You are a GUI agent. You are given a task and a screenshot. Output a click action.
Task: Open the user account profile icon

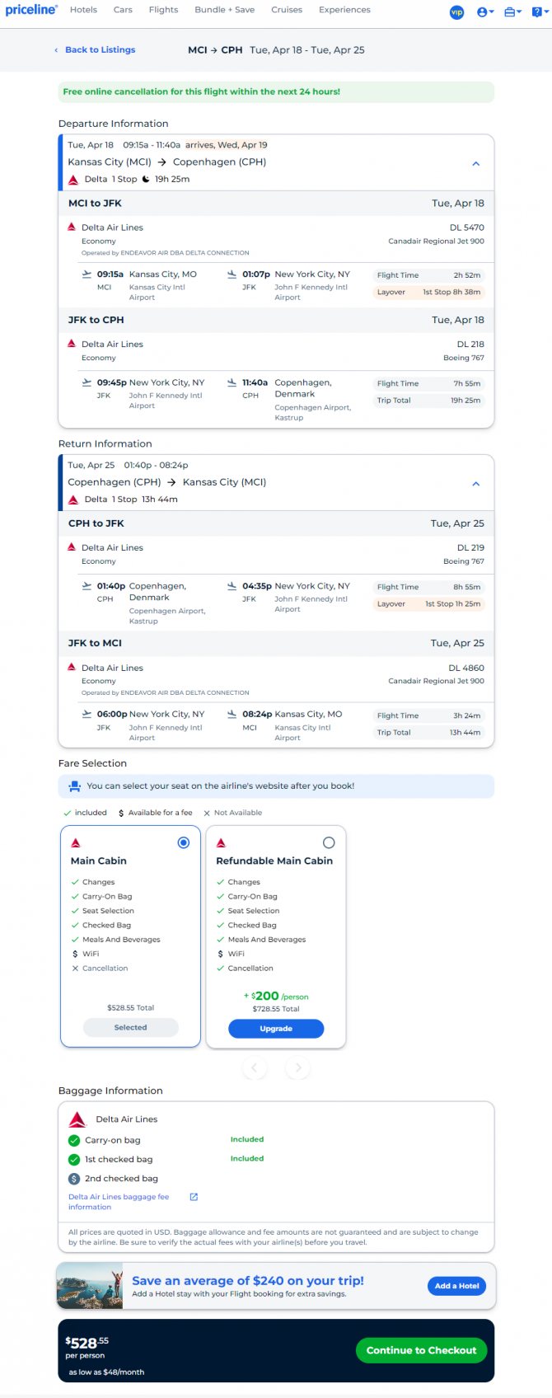click(x=482, y=12)
